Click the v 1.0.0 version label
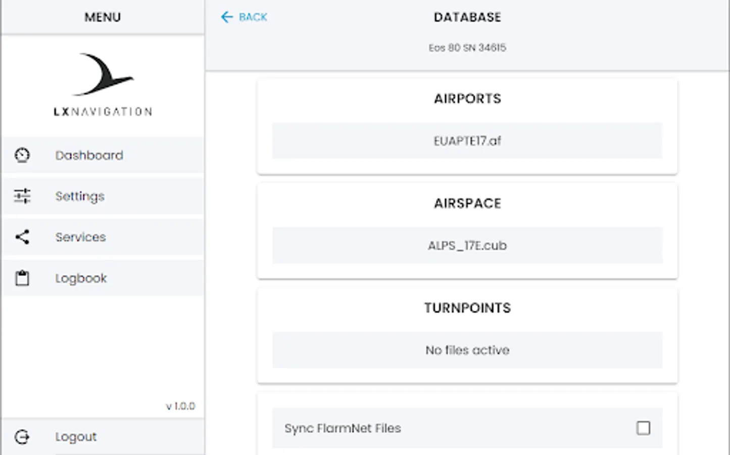 (180, 406)
